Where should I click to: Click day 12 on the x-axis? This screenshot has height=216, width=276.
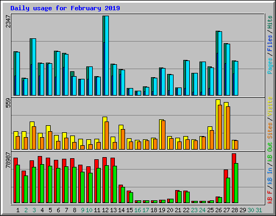point(105,210)
